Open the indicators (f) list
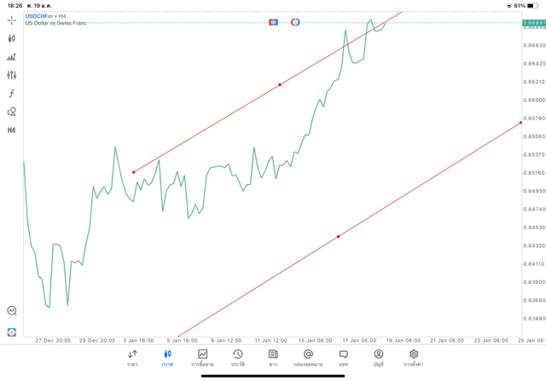The image size is (546, 381). pyautogui.click(x=12, y=94)
